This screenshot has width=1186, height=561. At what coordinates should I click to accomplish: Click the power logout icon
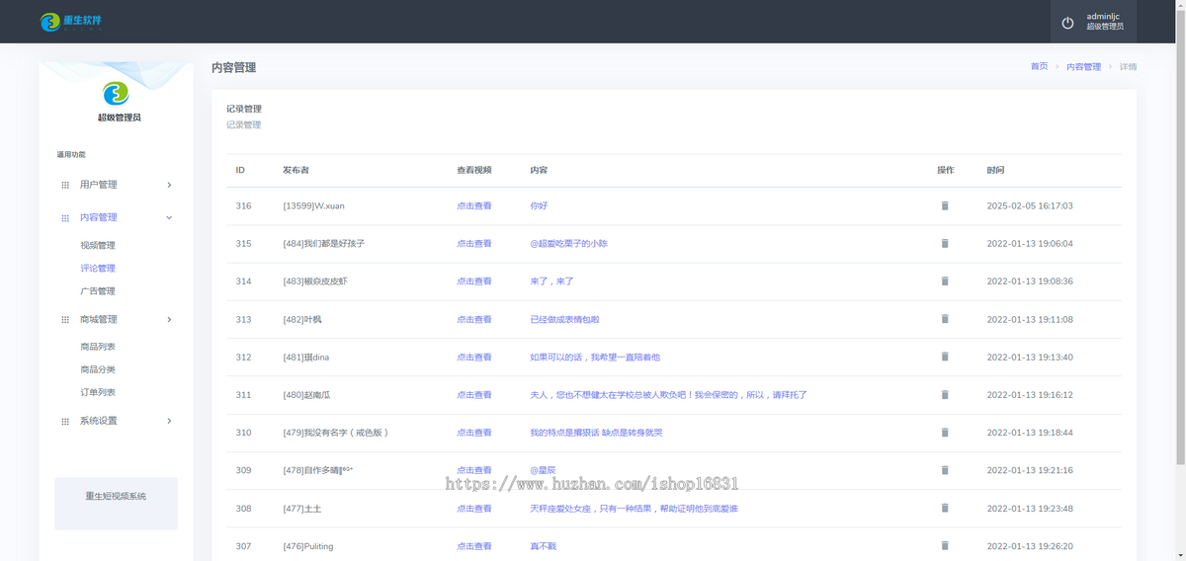click(1067, 23)
